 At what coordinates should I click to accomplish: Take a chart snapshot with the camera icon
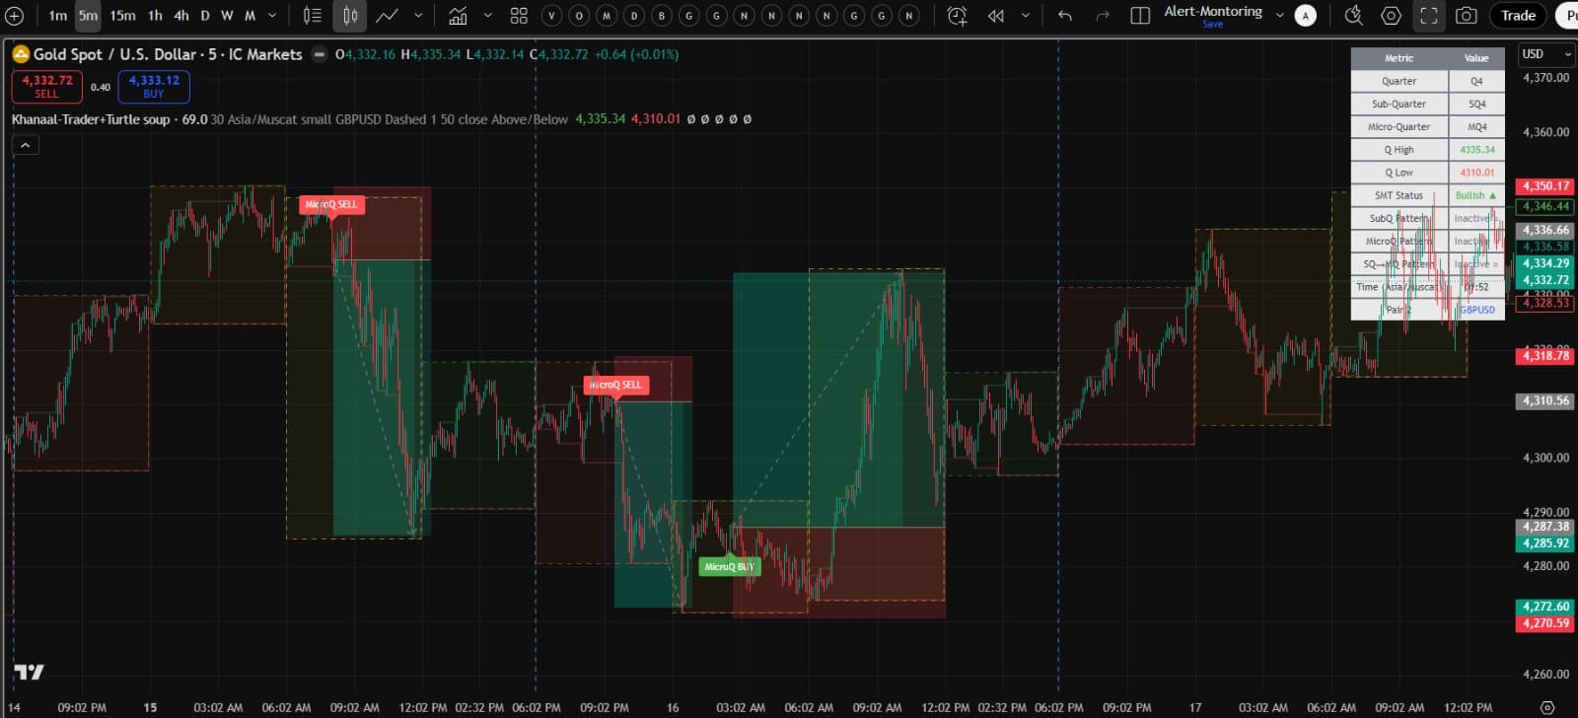(1467, 16)
